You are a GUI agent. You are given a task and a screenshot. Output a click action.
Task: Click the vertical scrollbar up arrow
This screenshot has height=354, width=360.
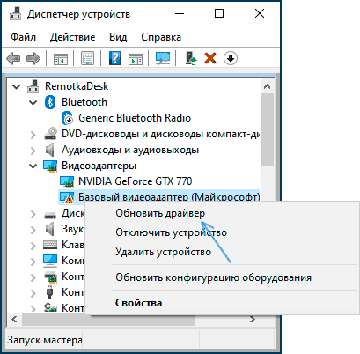click(x=267, y=86)
